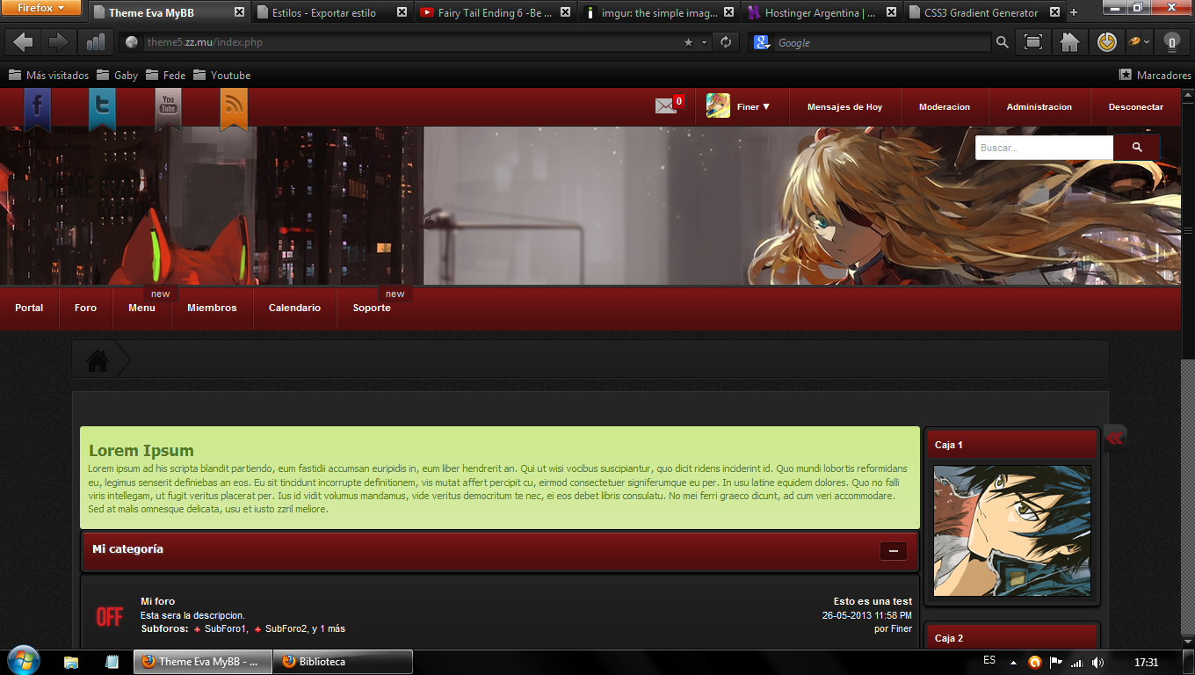
Task: Open the Firefox application menu dropdown
Action: pos(41,8)
